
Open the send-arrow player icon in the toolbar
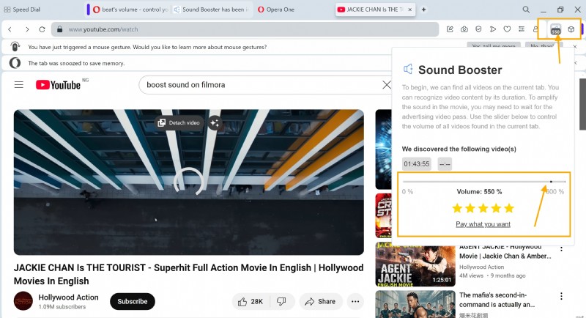pyautogui.click(x=493, y=29)
